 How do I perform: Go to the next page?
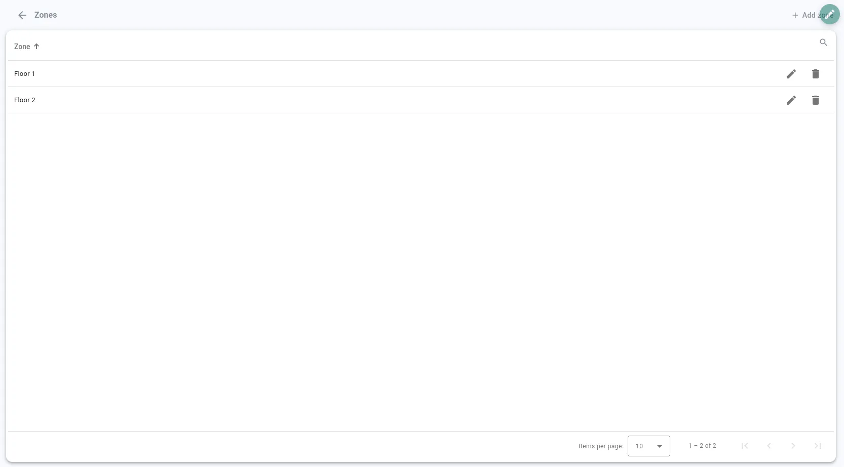tap(793, 446)
